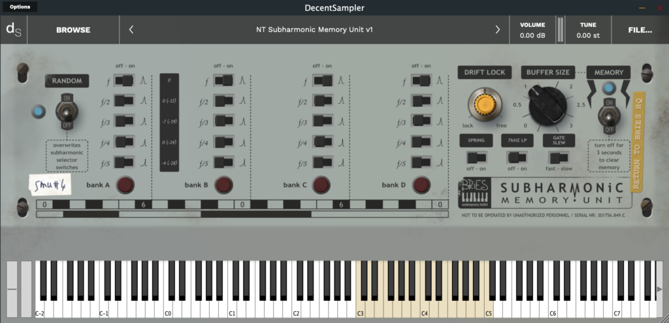Click the modulation wheel strip

click(26, 289)
